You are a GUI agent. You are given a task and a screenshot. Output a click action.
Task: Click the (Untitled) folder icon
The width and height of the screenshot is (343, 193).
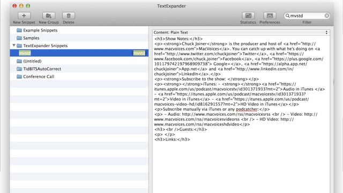[19, 61]
